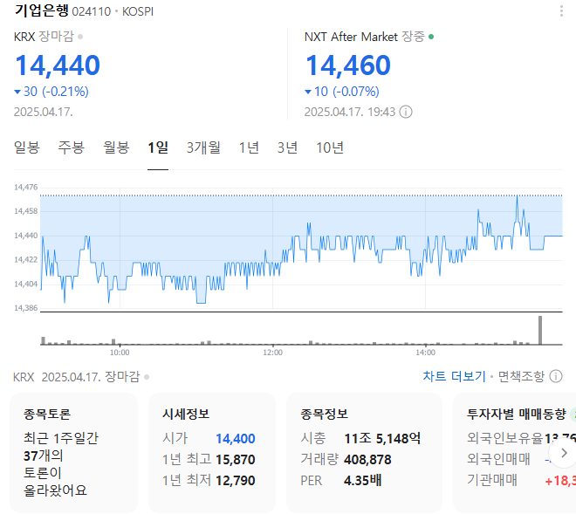Select the 일봉 chart tab
The height and width of the screenshot is (514, 576).
point(27,147)
